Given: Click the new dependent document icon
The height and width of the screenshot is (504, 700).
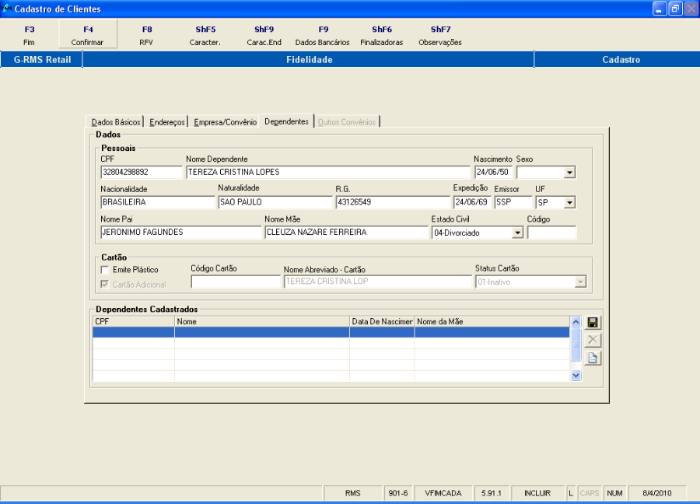Looking at the screenshot, I should click(593, 359).
